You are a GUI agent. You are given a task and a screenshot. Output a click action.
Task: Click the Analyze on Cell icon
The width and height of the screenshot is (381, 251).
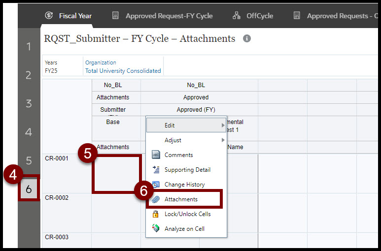point(156,229)
